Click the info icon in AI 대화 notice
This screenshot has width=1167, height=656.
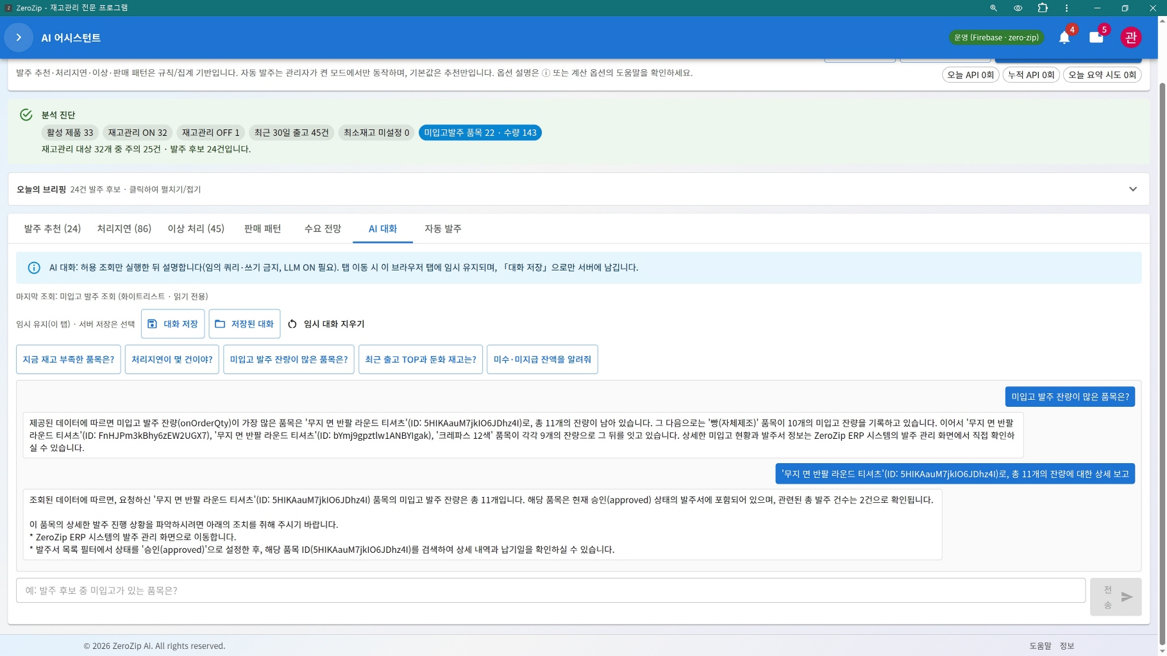tap(34, 268)
